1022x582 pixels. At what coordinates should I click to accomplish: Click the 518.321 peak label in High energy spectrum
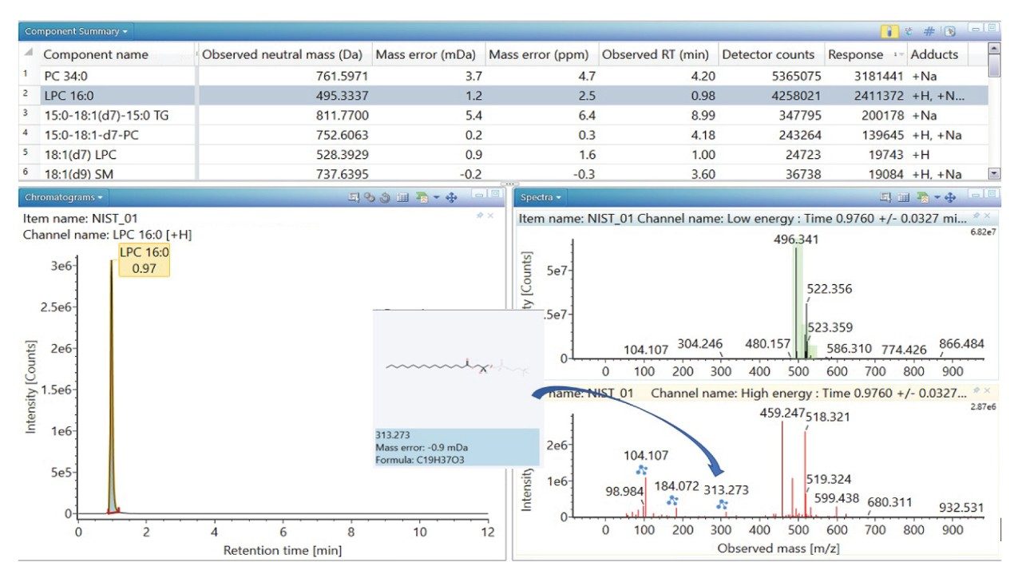(x=828, y=416)
